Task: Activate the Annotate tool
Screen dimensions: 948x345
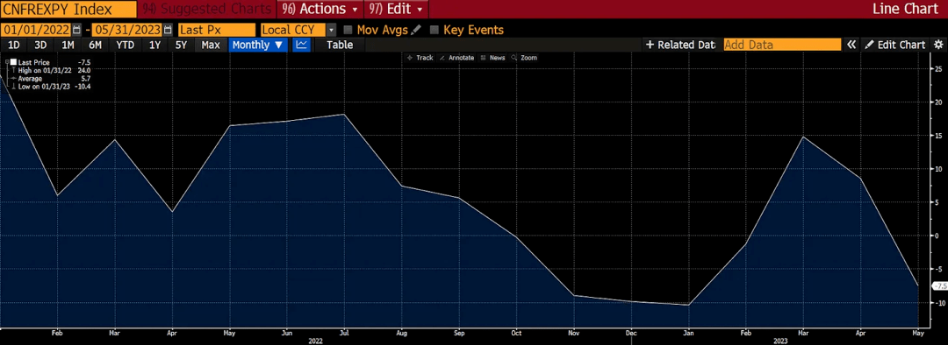Action: pos(456,58)
